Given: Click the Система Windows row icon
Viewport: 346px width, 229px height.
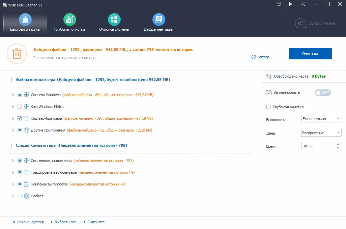Looking at the screenshot, I should pos(27,95).
